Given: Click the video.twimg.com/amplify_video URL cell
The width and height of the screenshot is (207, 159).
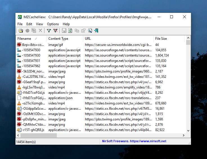Looking at the screenshot, I should [118, 87].
